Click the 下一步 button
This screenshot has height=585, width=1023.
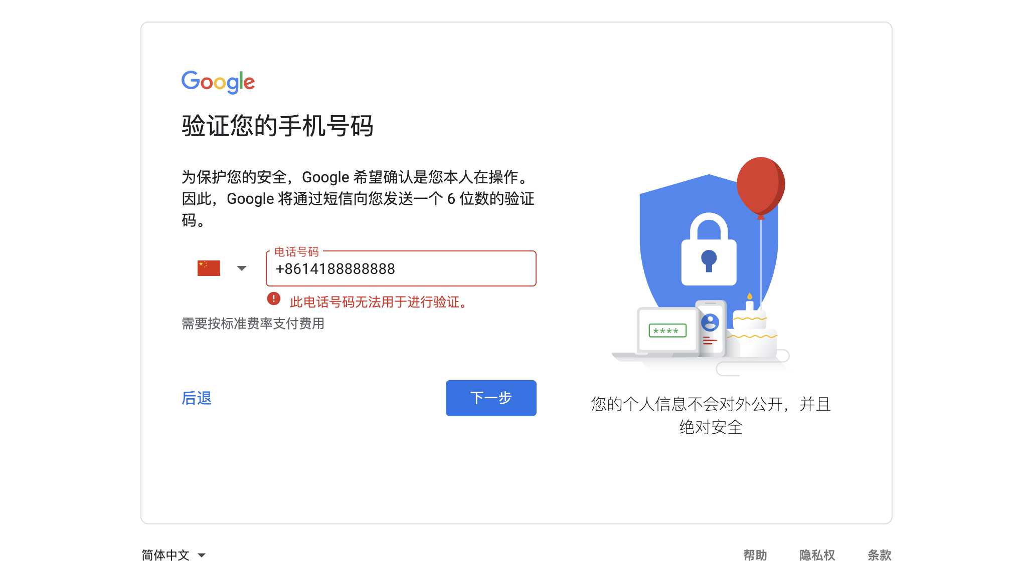490,398
